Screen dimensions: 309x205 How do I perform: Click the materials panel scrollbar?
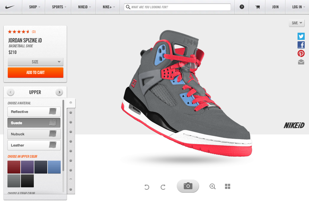(x=63, y=135)
